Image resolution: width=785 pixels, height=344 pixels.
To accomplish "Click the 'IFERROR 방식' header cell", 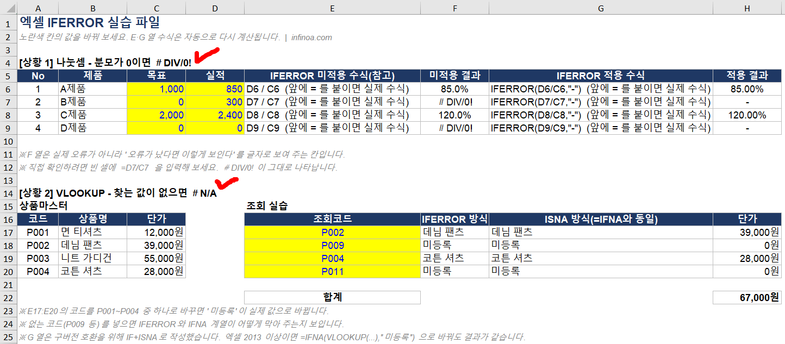I will [454, 219].
